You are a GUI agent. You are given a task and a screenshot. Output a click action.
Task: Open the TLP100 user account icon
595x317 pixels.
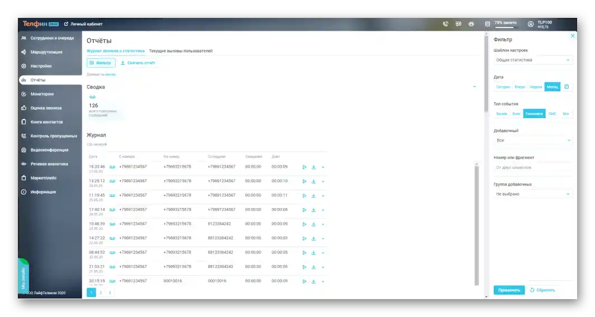point(531,24)
